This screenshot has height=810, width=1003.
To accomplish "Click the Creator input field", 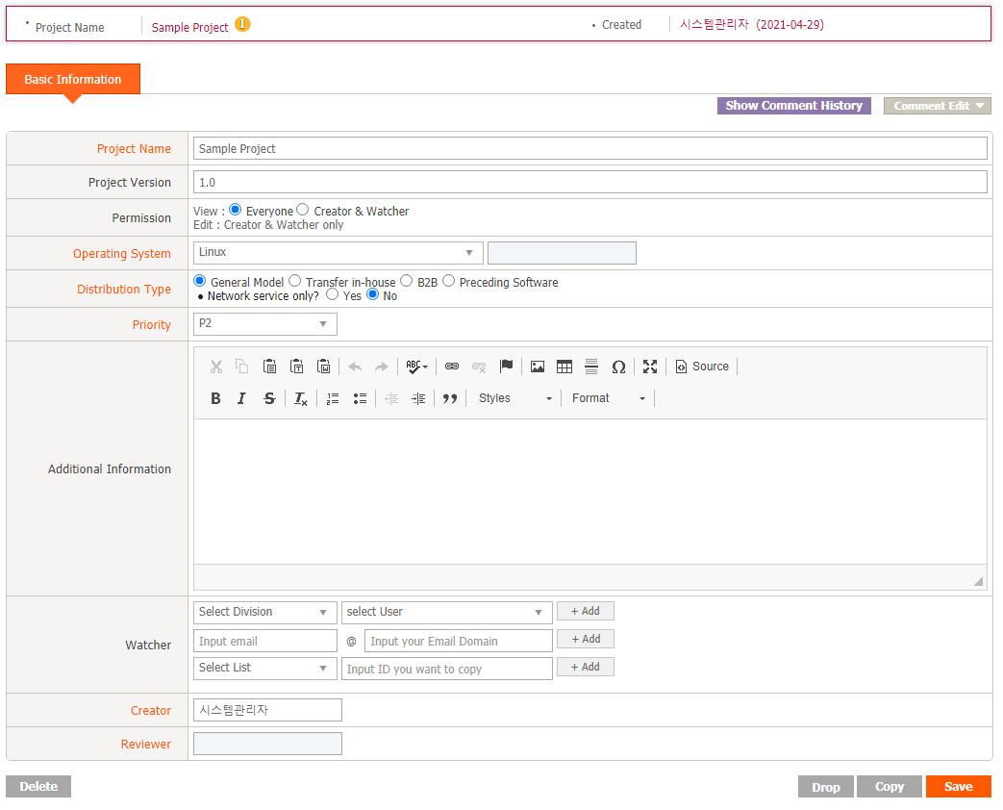I will pos(267,710).
